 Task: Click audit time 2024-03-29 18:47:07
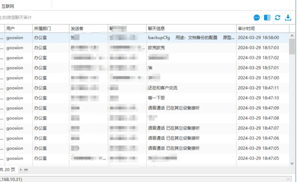[258, 128]
